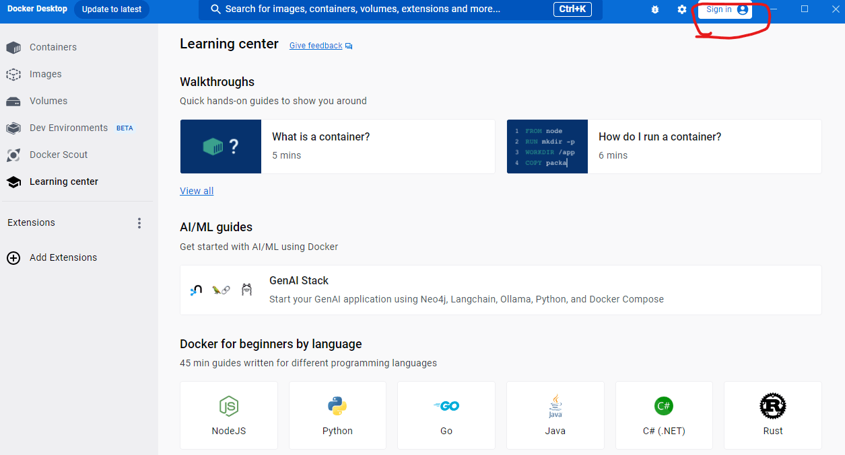The height and width of the screenshot is (455, 845).
Task: Click the Ctrl+K shortcut badge
Action: (572, 9)
